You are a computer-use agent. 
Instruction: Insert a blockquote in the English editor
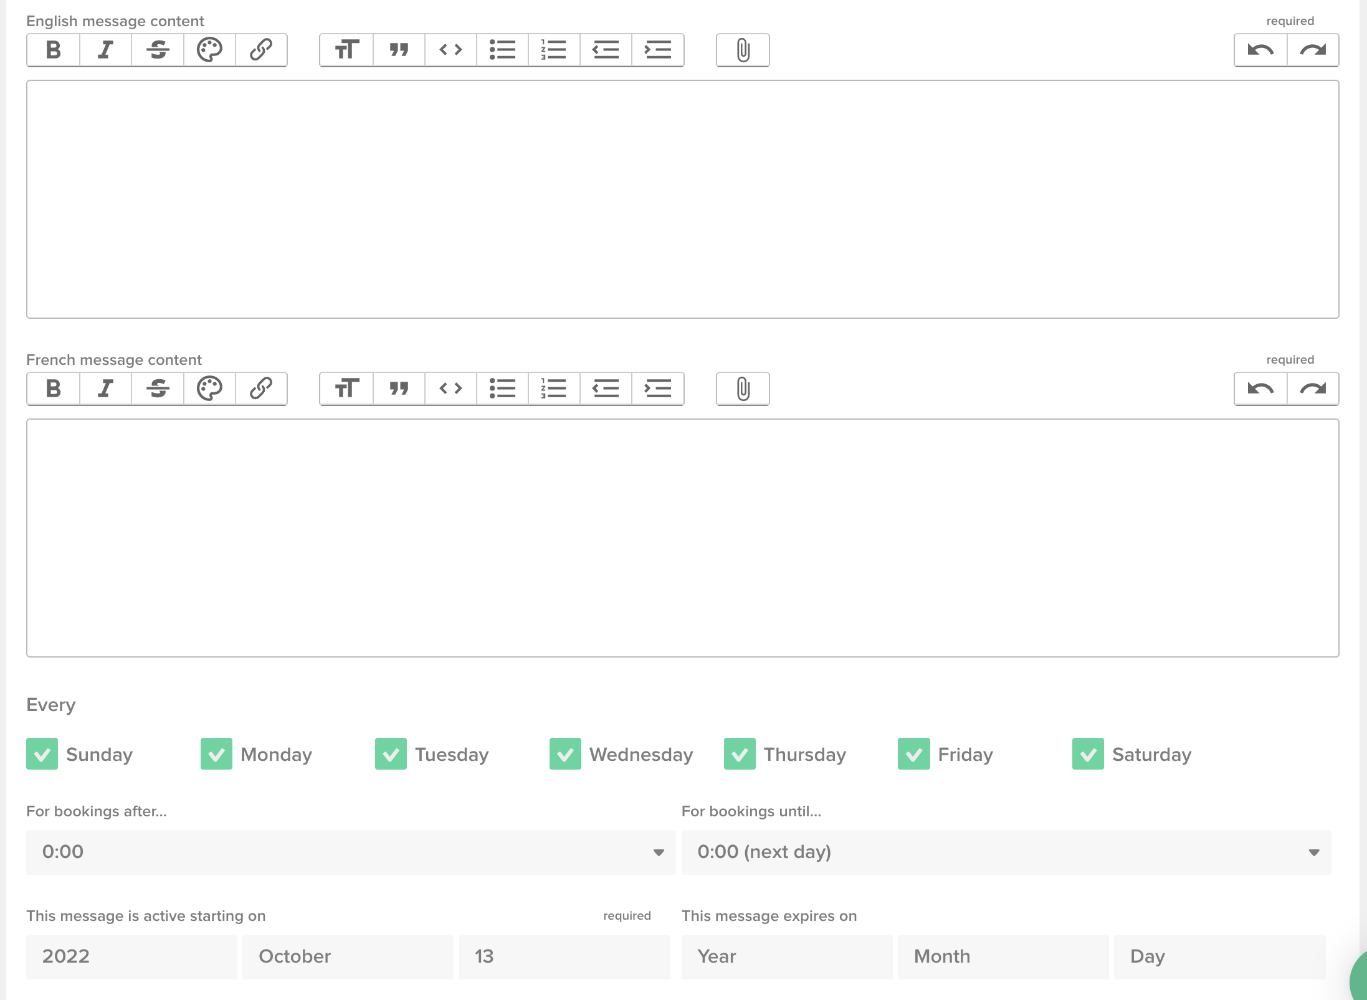pos(398,50)
